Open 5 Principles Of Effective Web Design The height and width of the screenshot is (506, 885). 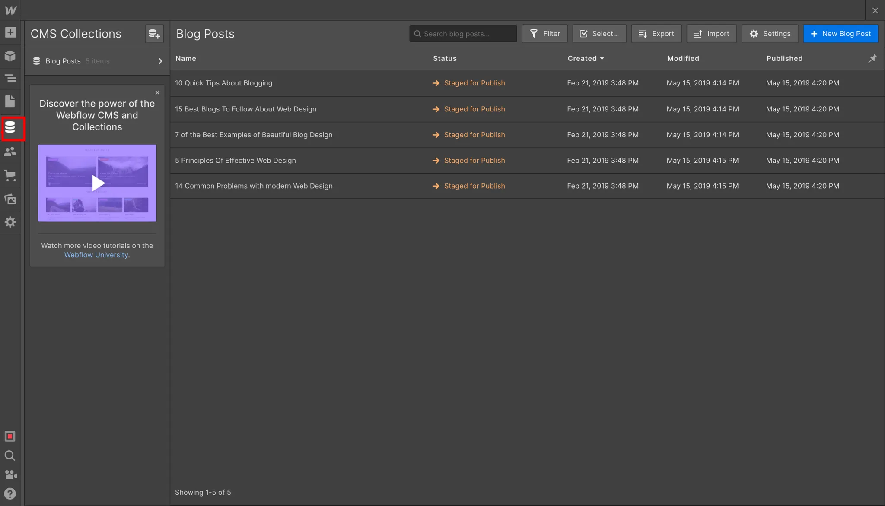point(235,160)
